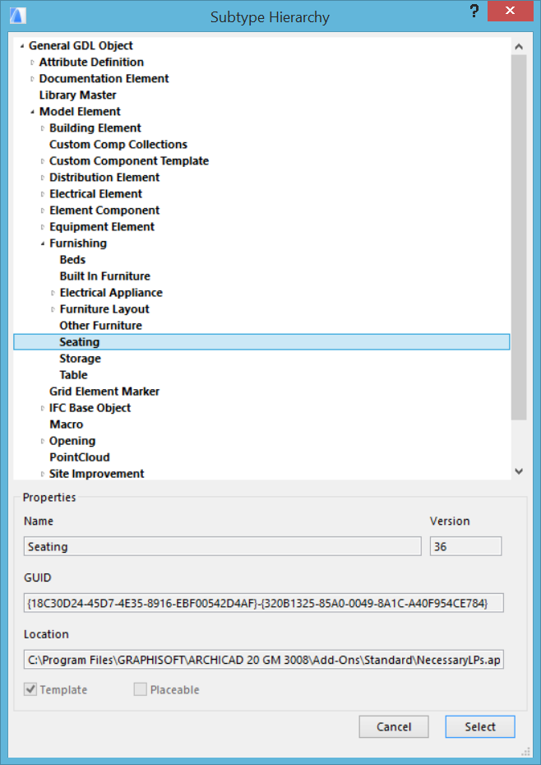This screenshot has width=541, height=765.
Task: Select IFC Base Object label
Action: (90, 408)
